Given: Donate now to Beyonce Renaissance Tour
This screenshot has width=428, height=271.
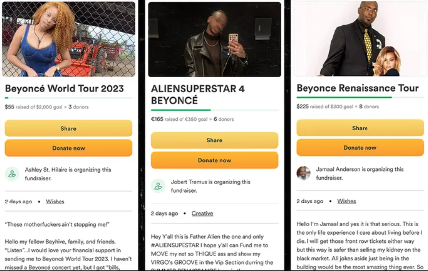Looking at the screenshot, I should coord(360,147).
